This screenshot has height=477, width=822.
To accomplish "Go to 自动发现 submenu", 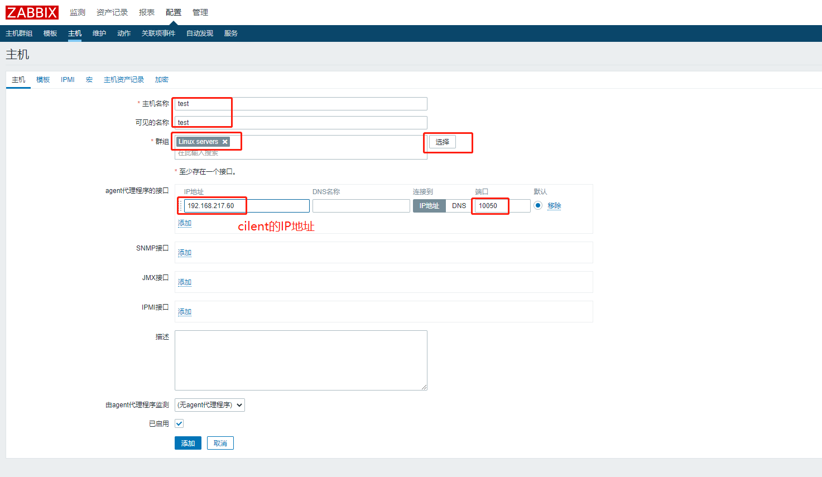I will [200, 33].
